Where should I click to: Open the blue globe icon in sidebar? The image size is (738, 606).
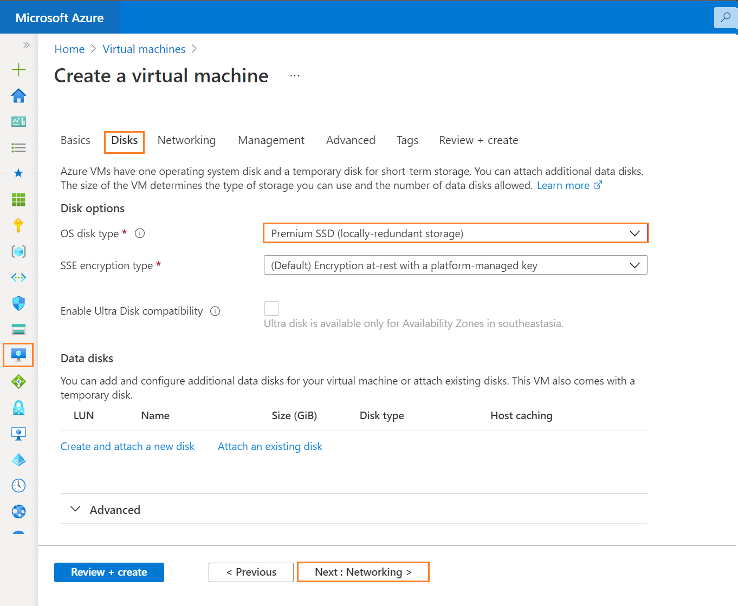[x=18, y=511]
